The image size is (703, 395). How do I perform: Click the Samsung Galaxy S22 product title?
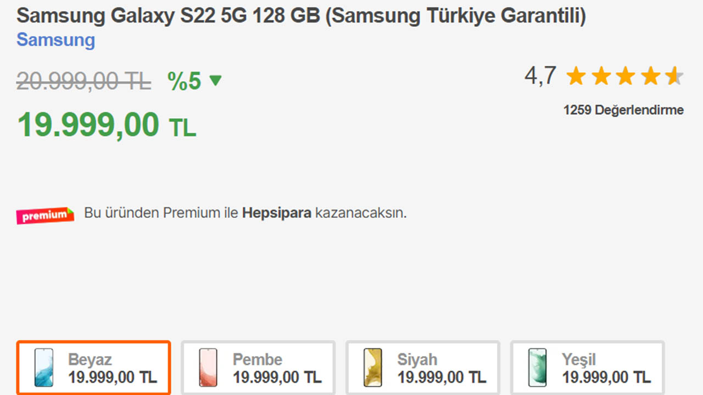301,16
